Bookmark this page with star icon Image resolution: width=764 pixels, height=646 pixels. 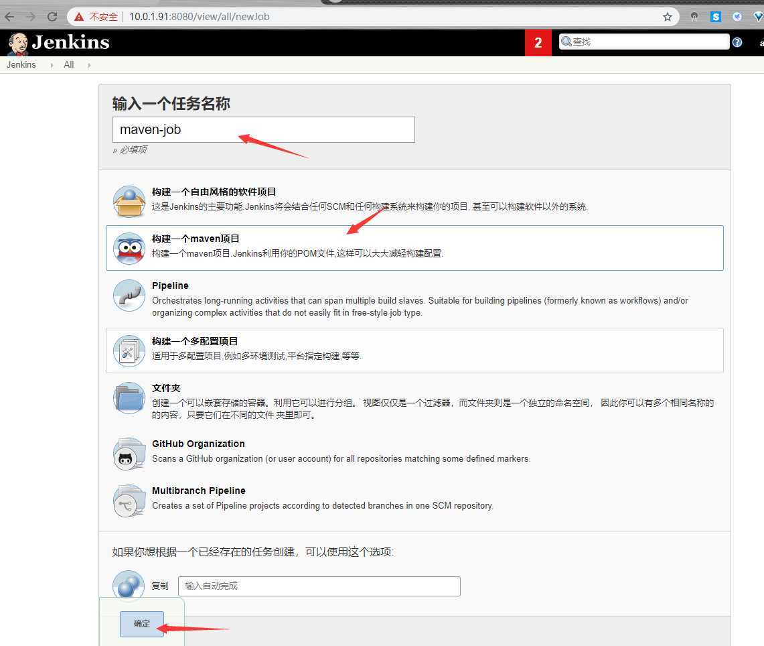(x=668, y=17)
